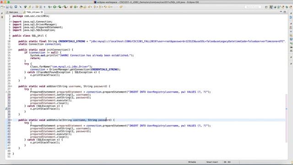Click the addUser method name
293x165 pixels.
[x=52, y=86]
